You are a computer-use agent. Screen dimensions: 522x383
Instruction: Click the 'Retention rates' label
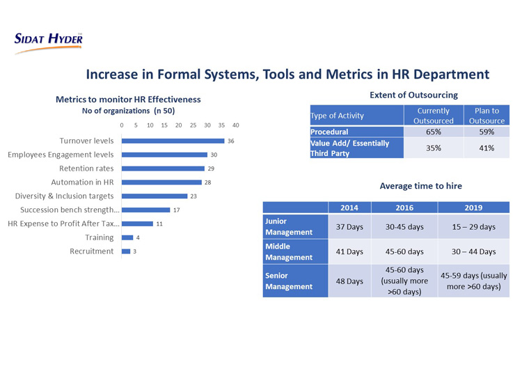coord(86,169)
